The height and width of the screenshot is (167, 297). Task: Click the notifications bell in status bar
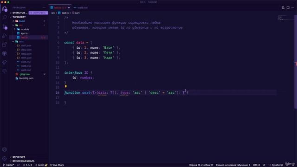click(x=293, y=165)
